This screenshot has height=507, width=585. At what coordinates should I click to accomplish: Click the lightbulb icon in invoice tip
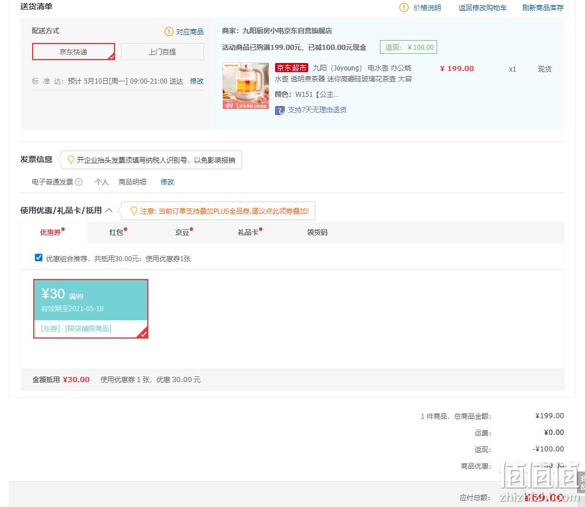[x=70, y=160]
